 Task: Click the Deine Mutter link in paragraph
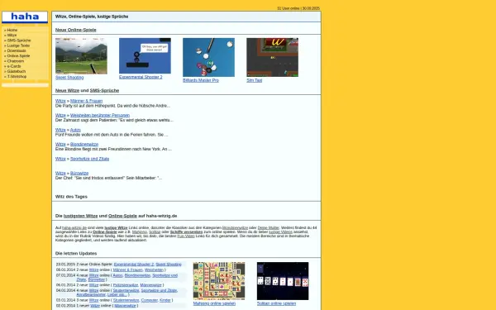coord(268,228)
